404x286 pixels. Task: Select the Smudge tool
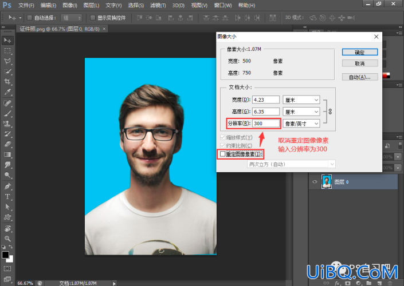(7, 165)
